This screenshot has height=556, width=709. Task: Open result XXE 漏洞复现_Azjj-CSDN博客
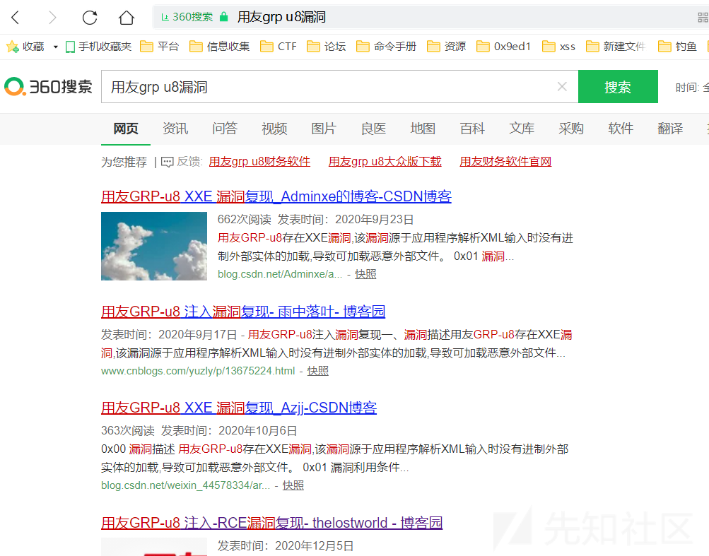[x=239, y=408]
